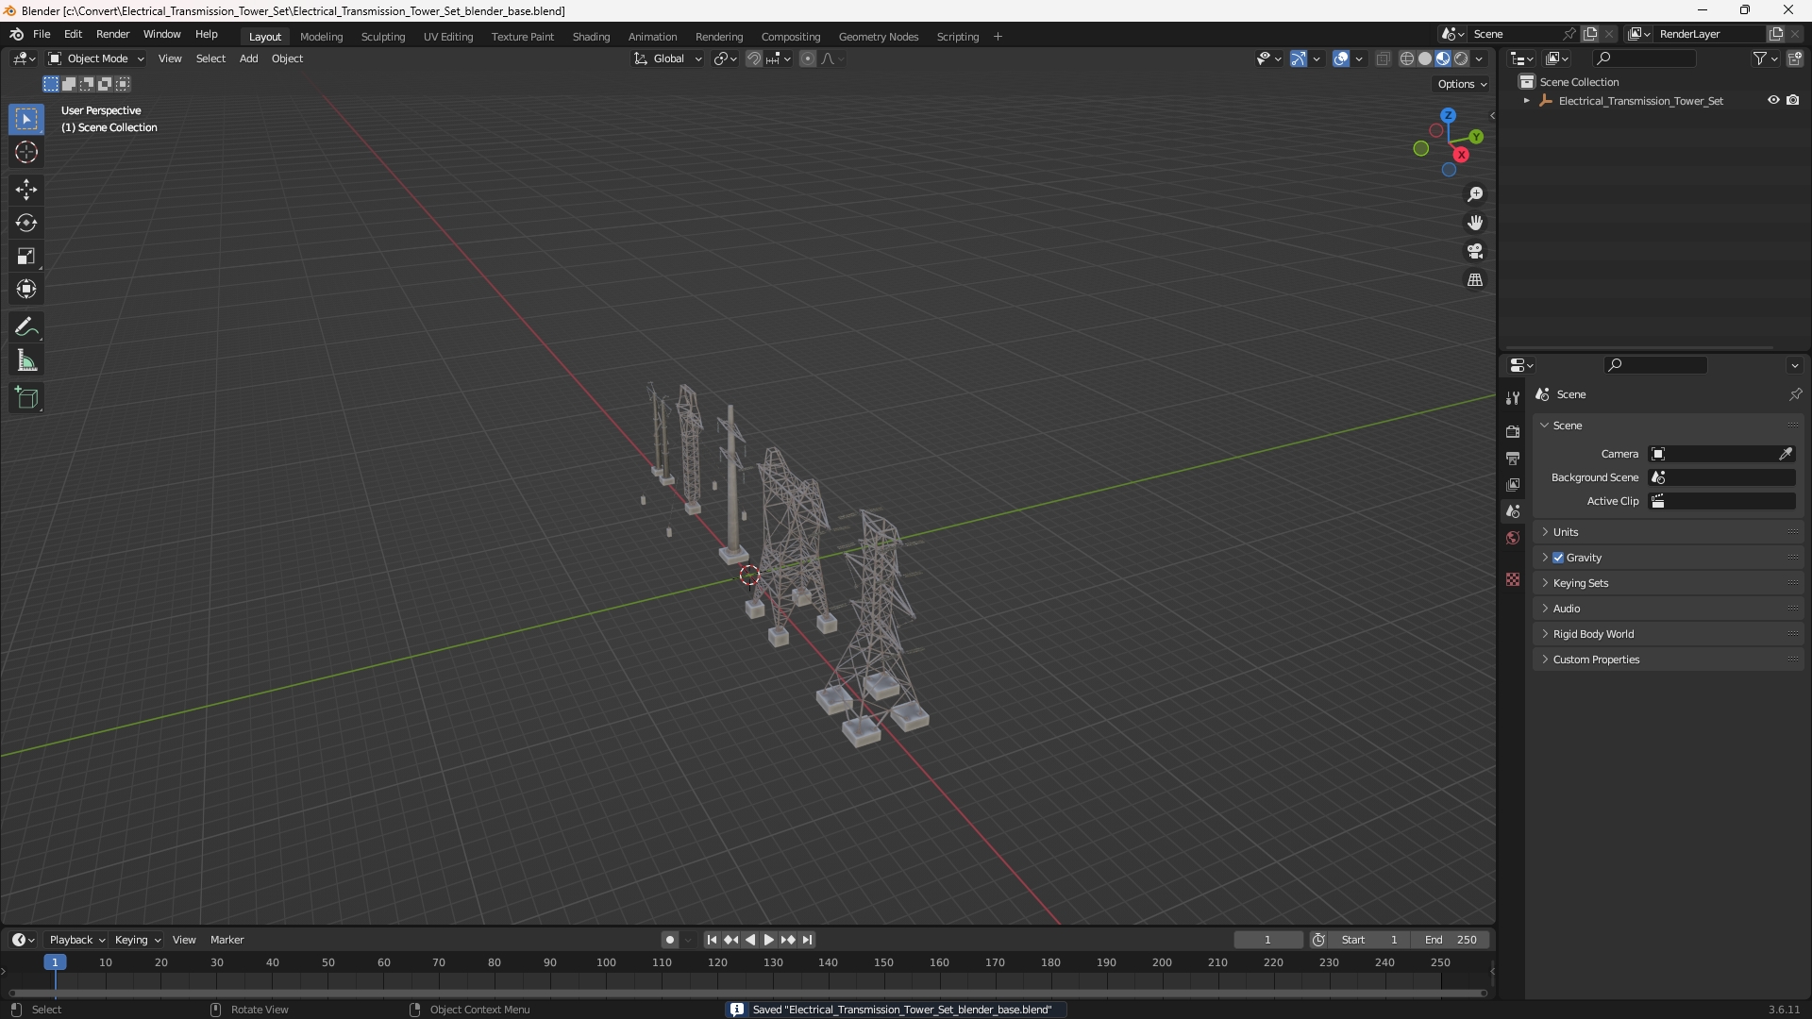Switch to the UV Editing workspace tab
The height and width of the screenshot is (1019, 1812).
point(448,37)
